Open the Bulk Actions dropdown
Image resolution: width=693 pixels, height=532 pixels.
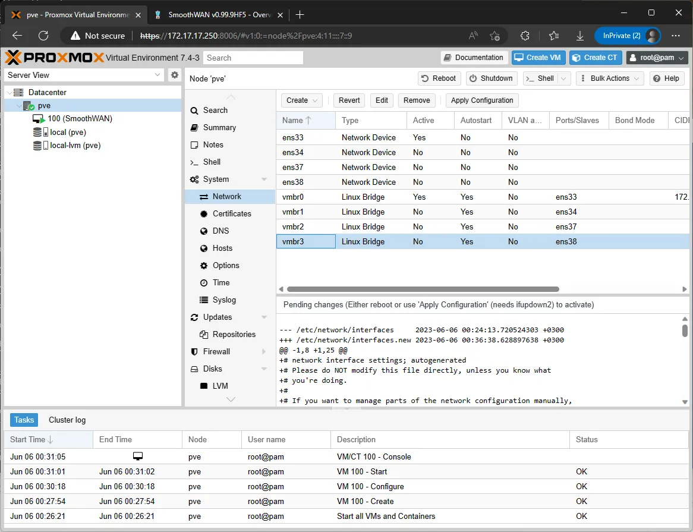pyautogui.click(x=609, y=78)
